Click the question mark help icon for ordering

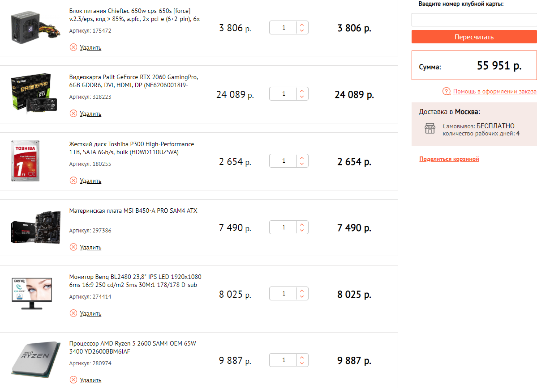click(446, 92)
